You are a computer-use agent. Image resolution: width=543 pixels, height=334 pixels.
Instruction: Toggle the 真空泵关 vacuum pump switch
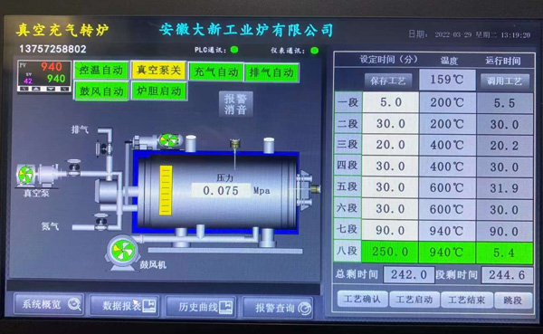(158, 71)
